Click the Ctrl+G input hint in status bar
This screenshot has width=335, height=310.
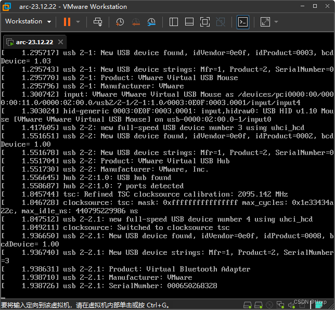pos(85,305)
